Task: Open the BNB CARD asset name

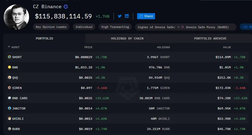Action: point(20,98)
